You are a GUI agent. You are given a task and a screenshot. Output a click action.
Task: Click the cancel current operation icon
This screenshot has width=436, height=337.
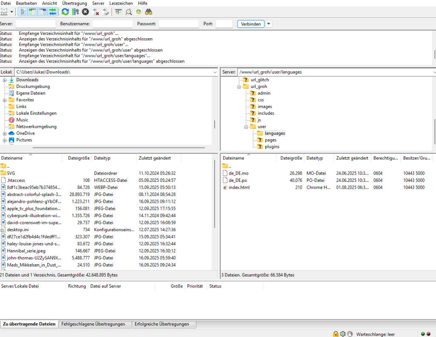[86, 12]
